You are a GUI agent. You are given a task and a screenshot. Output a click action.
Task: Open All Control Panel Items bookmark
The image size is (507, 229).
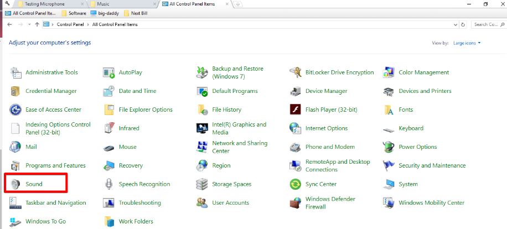pos(30,13)
